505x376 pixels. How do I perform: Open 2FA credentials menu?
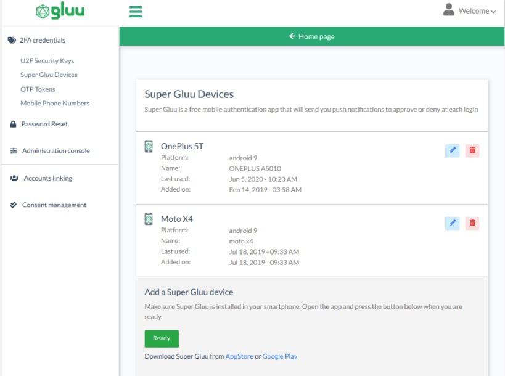coord(43,40)
